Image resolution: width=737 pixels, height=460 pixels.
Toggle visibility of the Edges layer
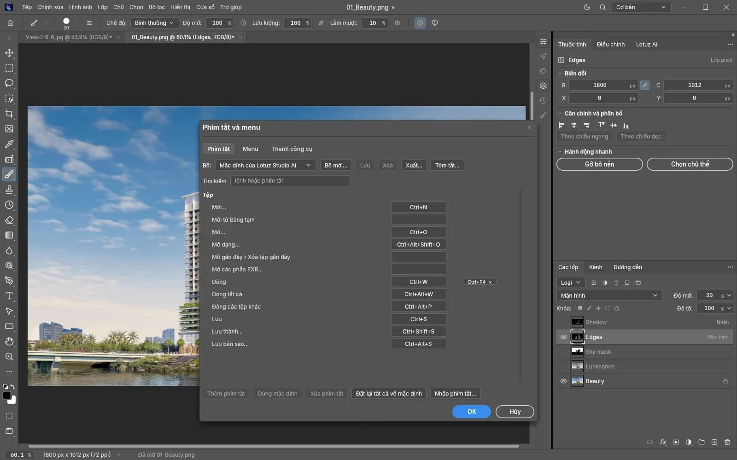click(563, 337)
